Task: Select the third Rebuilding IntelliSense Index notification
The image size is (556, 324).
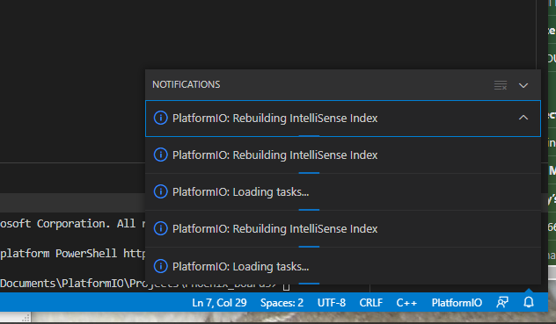Action: (343, 229)
